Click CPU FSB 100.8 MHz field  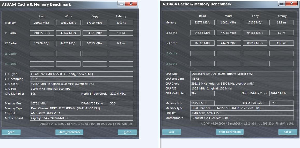[x=242, y=88]
